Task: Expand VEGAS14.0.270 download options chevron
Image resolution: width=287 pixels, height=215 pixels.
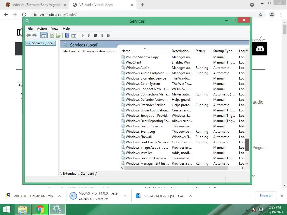Action: click(x=190, y=196)
